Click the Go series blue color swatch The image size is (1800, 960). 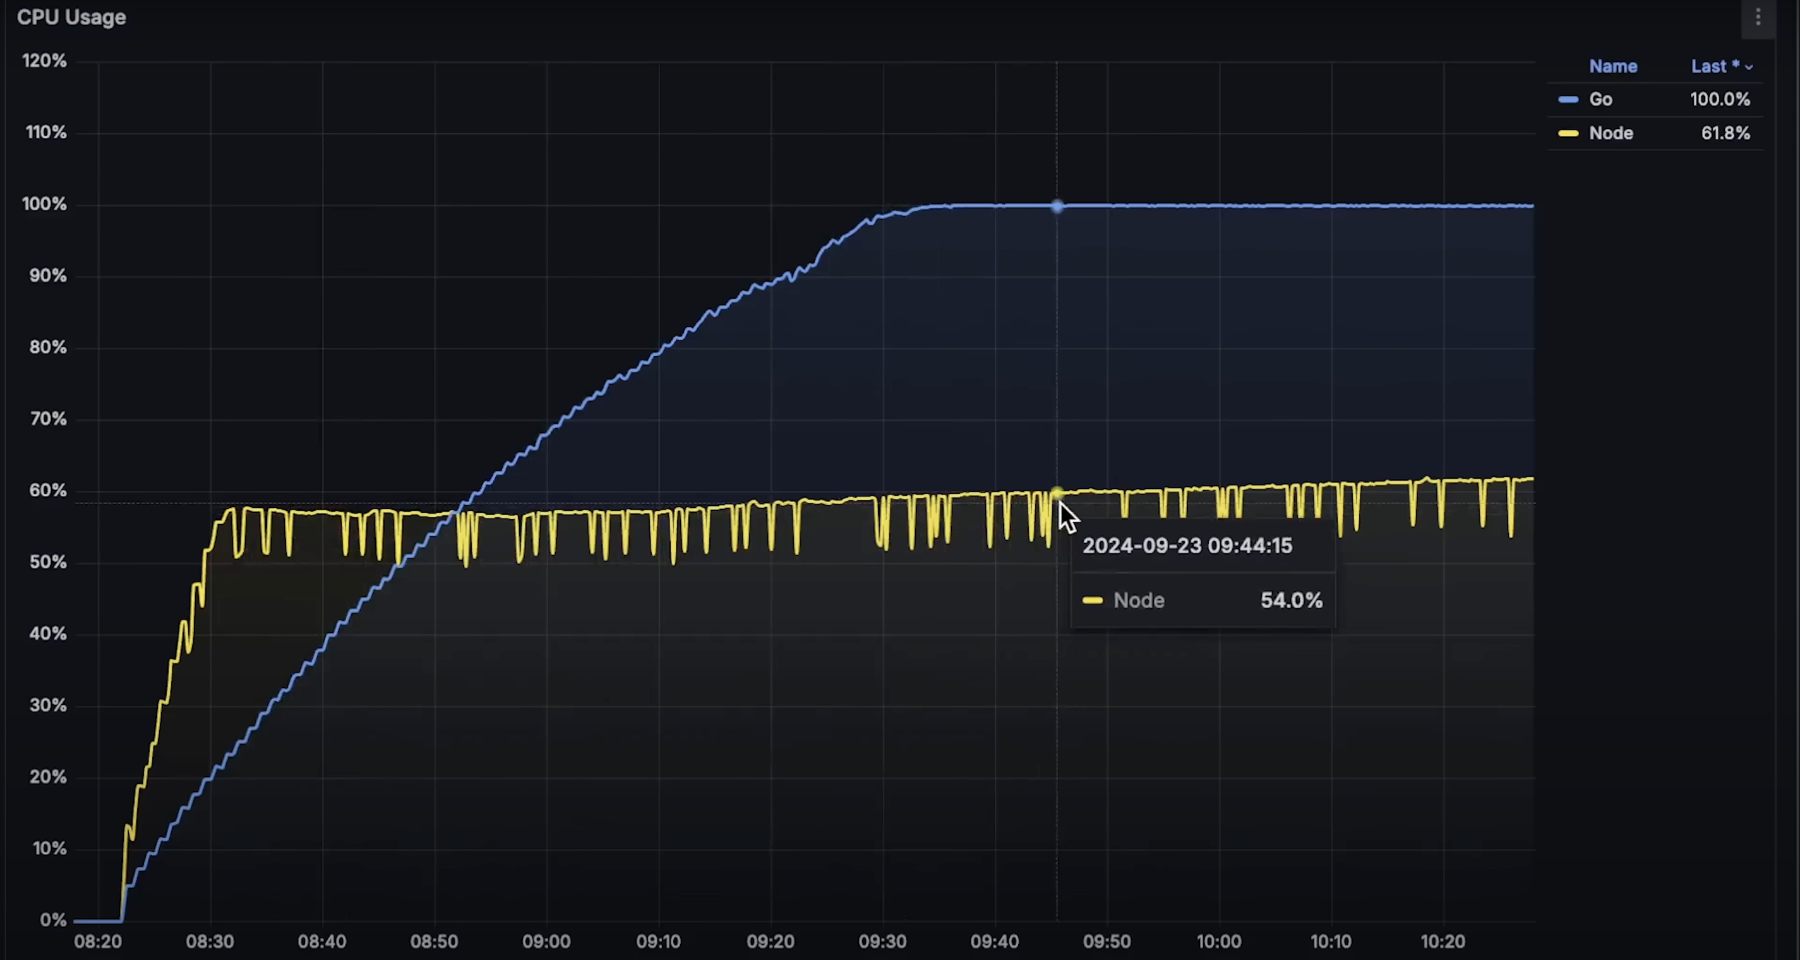[x=1568, y=99]
